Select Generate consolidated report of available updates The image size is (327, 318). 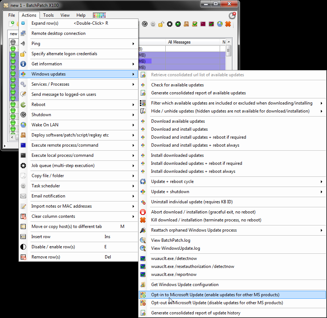click(x=232, y=93)
